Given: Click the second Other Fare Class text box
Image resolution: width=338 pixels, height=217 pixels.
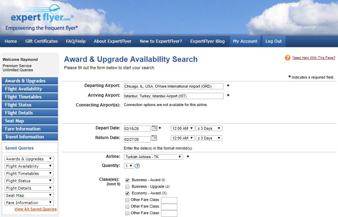Looking at the screenshot, I should coord(169,207).
